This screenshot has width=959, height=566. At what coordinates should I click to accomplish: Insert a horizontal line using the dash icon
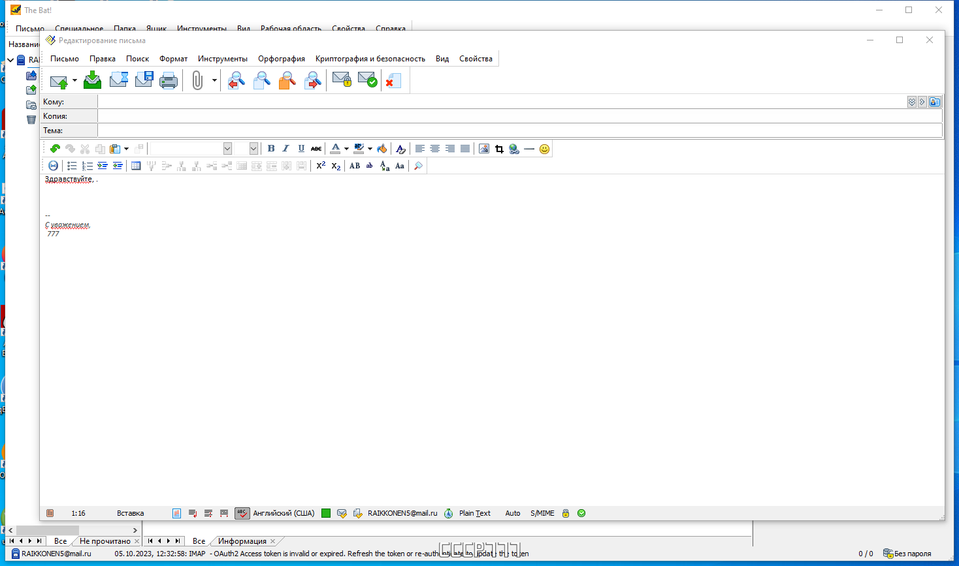point(529,149)
